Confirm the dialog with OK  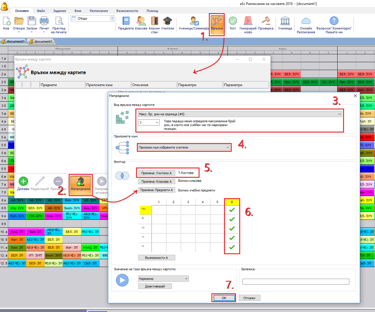pos(224,298)
